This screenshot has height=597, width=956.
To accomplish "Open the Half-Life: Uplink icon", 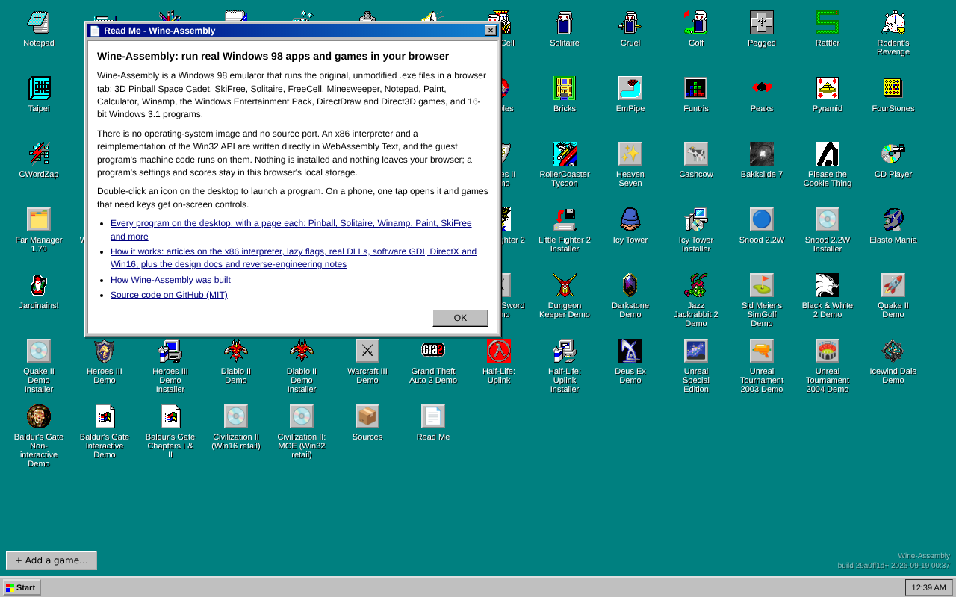I will pos(499,351).
